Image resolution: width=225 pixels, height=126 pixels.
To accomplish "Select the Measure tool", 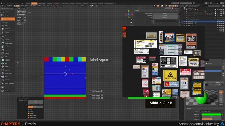I will [8, 36].
